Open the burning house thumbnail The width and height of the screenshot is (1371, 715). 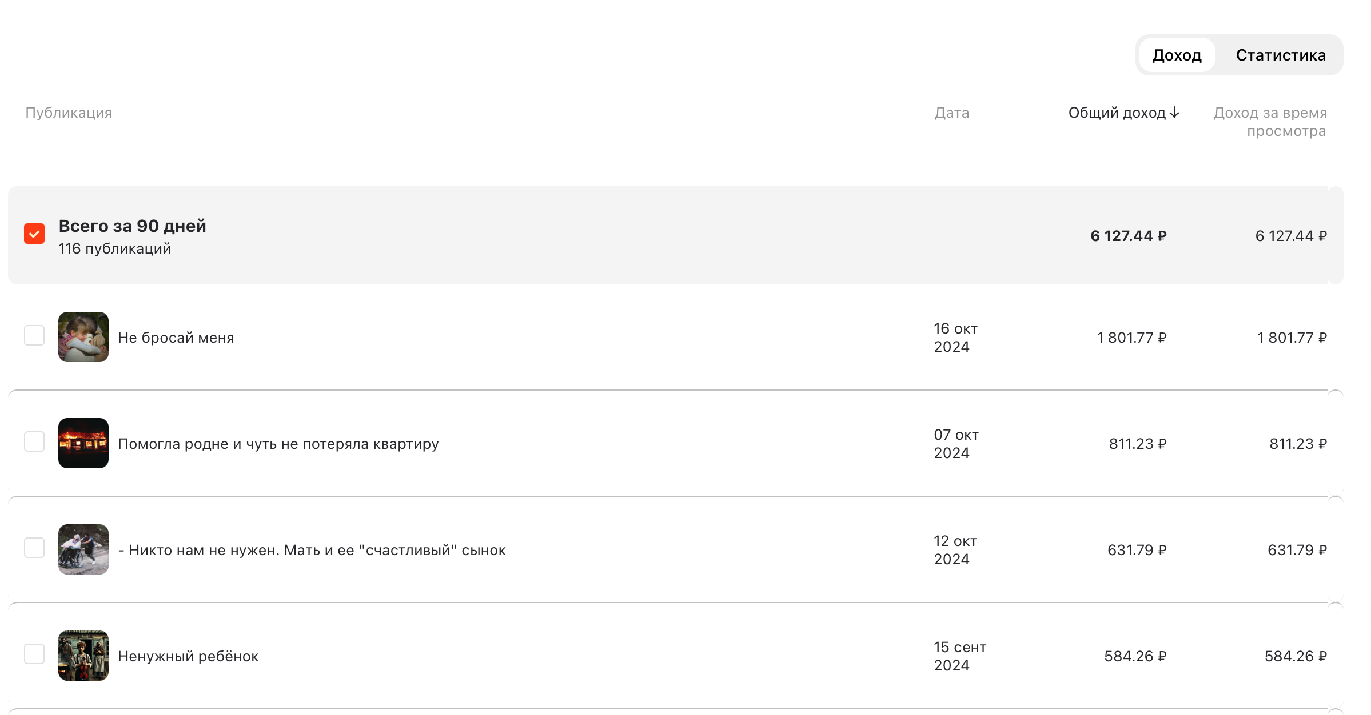coord(83,443)
